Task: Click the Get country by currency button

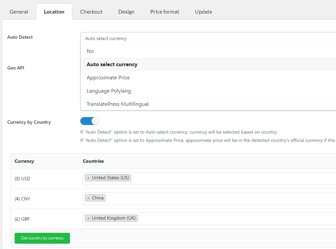Action: click(x=42, y=238)
